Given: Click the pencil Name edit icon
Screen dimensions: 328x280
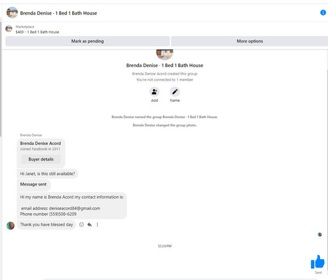Looking at the screenshot, I should pyautogui.click(x=174, y=92).
